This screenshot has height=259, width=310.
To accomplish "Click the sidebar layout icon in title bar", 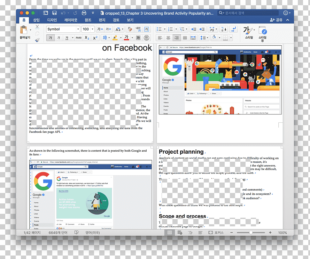I will coord(46,13).
